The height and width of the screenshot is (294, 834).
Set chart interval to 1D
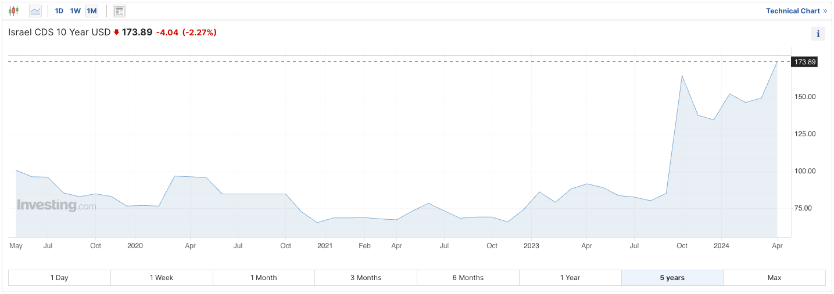(59, 11)
